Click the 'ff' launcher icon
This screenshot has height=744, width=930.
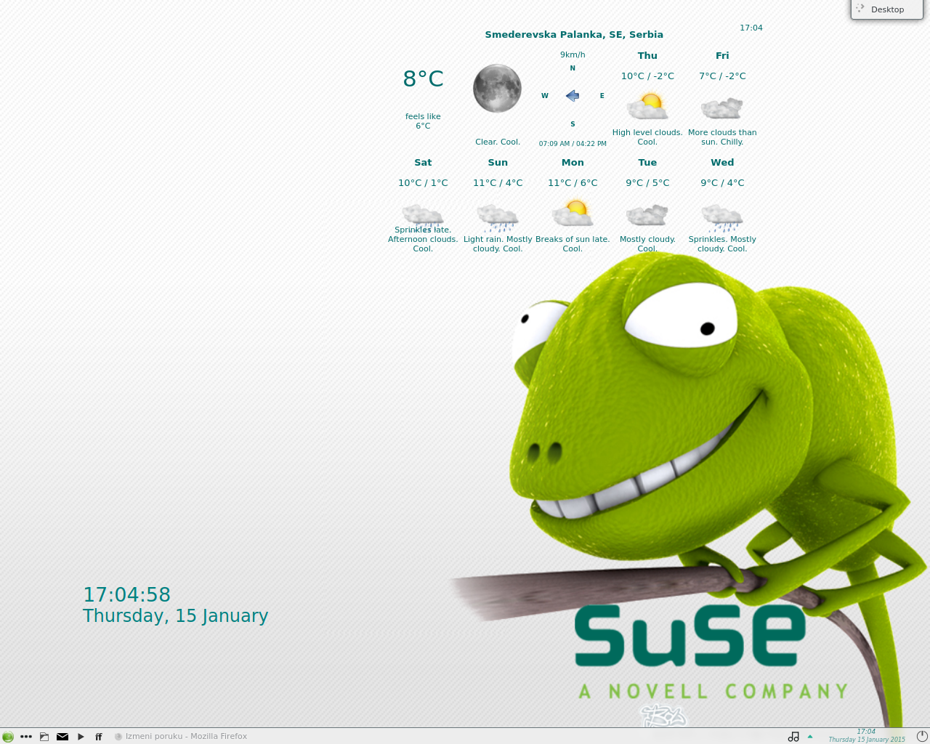pyautogui.click(x=99, y=737)
